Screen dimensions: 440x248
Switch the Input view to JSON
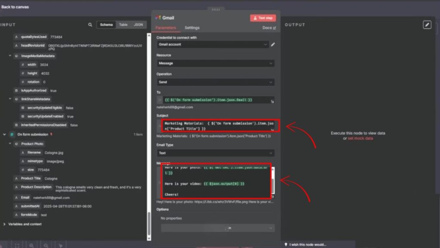point(138,25)
